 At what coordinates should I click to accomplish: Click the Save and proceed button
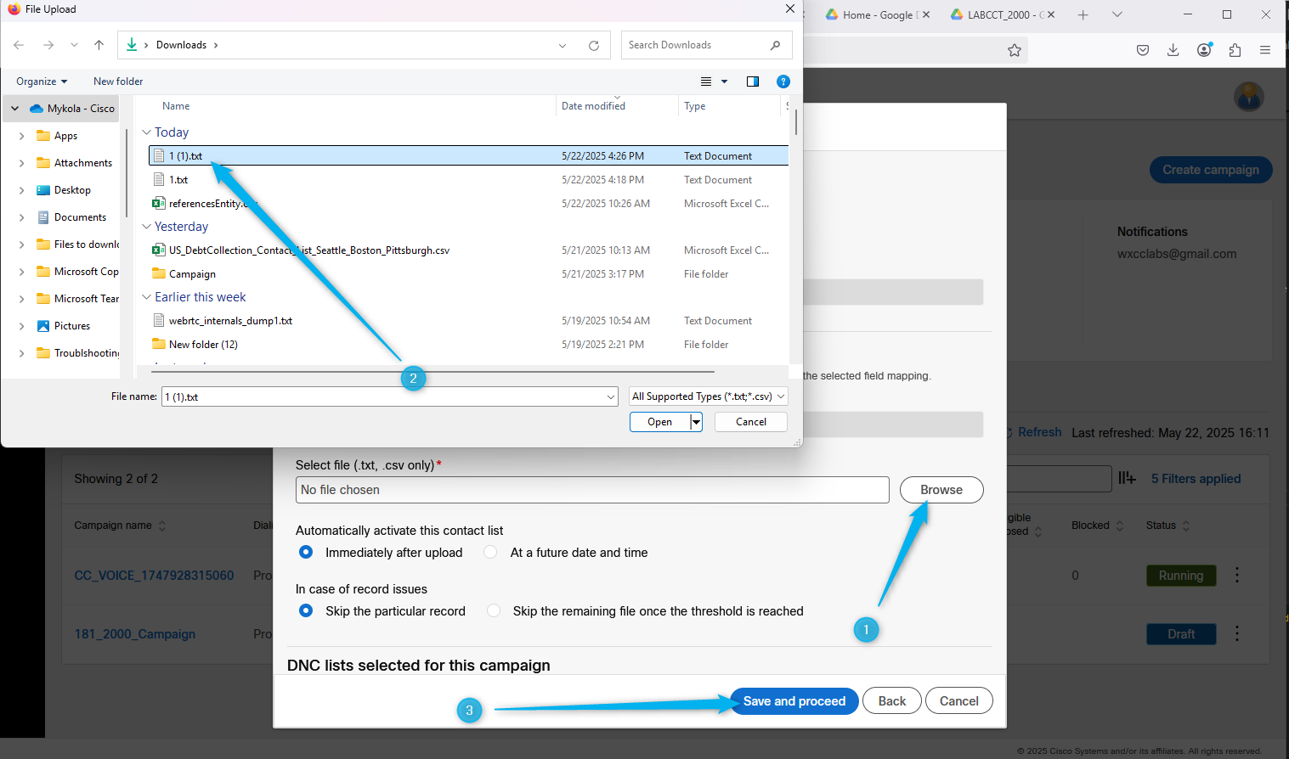point(794,701)
